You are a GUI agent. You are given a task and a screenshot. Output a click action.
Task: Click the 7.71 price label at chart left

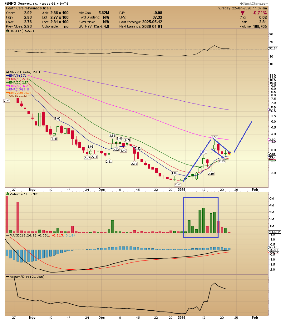pyautogui.click(x=7, y=101)
